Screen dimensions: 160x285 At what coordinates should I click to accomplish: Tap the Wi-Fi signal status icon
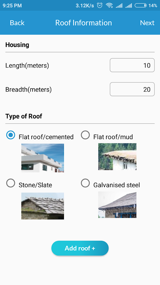click(109, 5)
